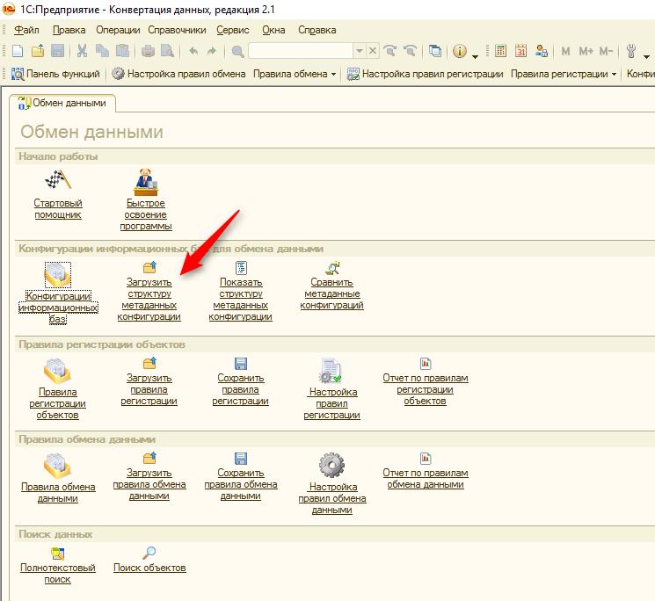This screenshot has height=601, width=655.
Task: Click the Сравнить метаданные конфигураций icon
Action: [x=332, y=267]
